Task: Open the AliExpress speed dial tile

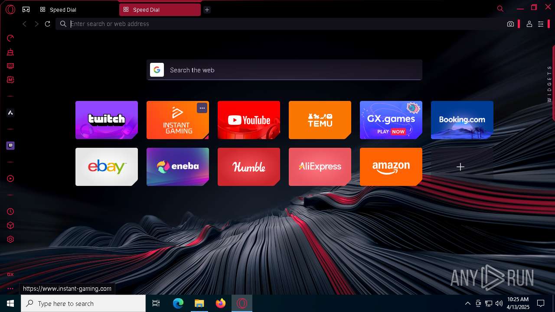Action: (x=320, y=167)
